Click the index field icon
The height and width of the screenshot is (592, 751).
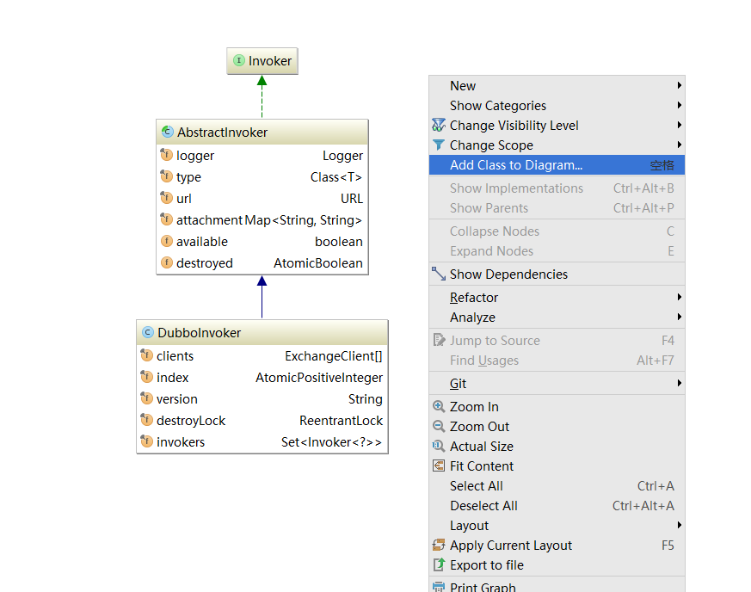(x=146, y=377)
